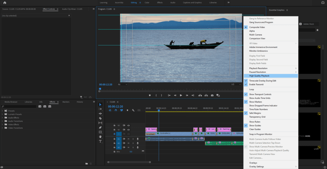The width and height of the screenshot is (327, 169).
Task: Mute audio track A1
Action: pyautogui.click(x=128, y=139)
